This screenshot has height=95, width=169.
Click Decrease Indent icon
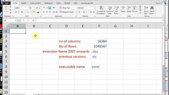54,12
